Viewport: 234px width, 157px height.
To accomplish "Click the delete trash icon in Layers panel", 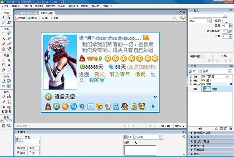I will (231, 129).
